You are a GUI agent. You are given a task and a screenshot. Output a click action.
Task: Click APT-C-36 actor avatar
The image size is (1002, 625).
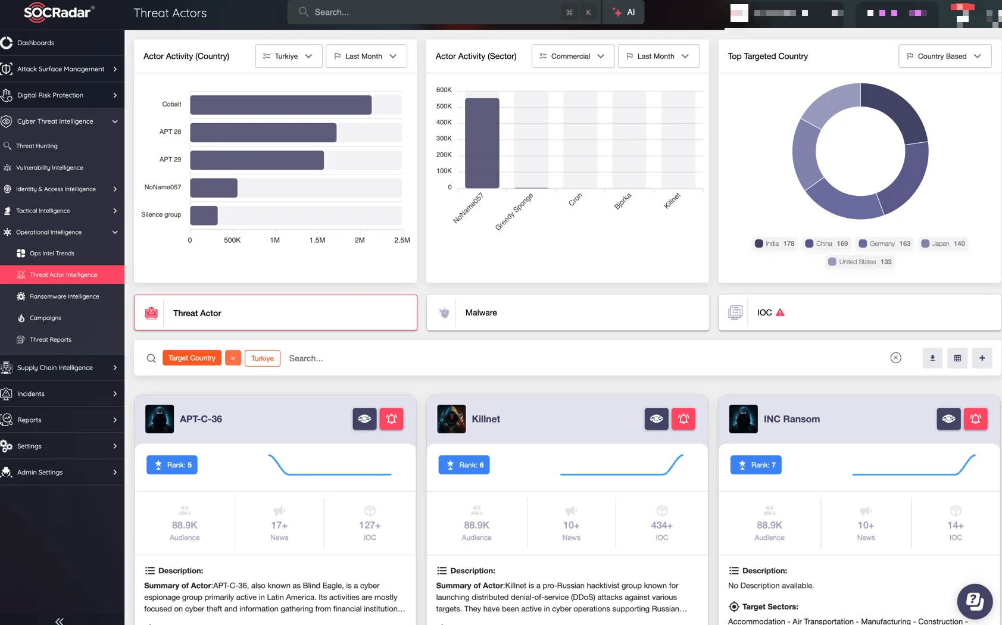(x=160, y=419)
